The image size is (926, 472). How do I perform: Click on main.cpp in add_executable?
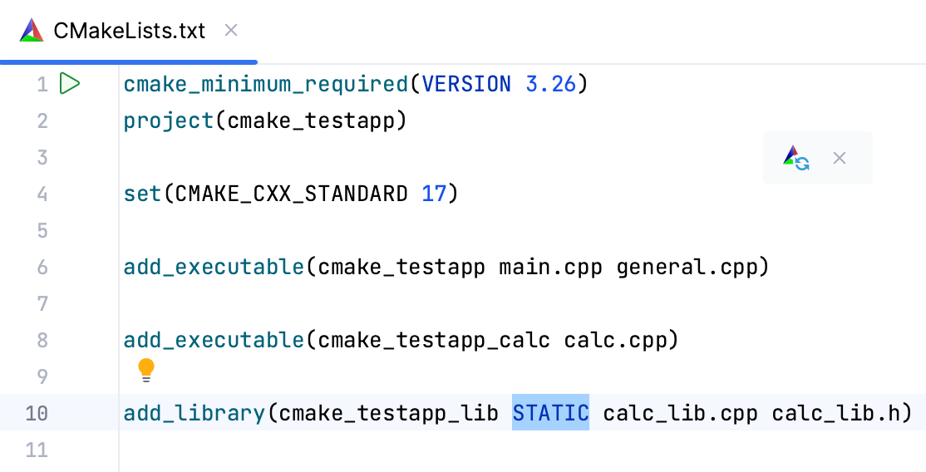550,267
